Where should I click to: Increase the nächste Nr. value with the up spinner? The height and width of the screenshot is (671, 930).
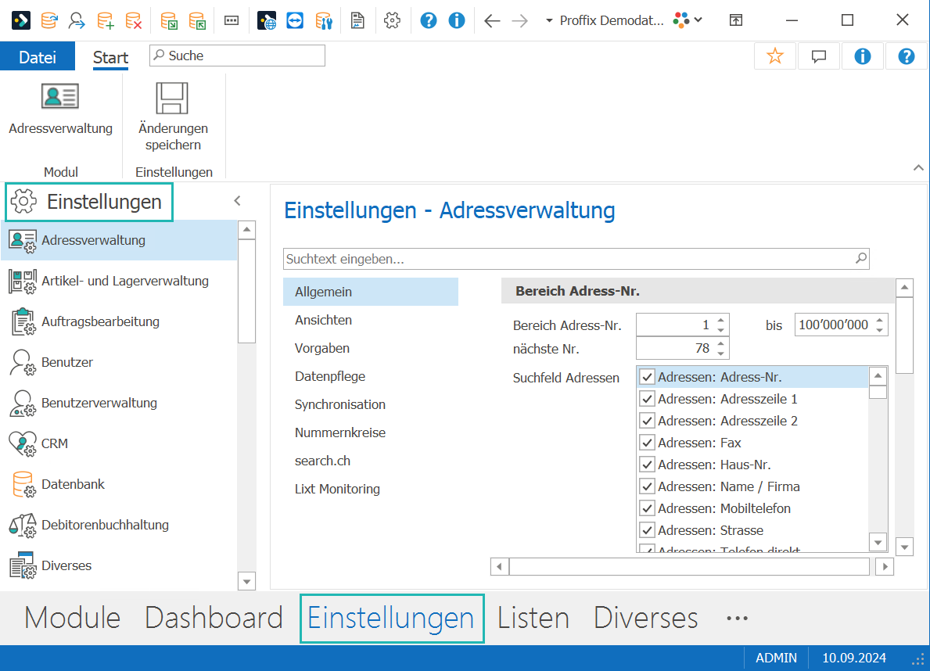pos(720,343)
